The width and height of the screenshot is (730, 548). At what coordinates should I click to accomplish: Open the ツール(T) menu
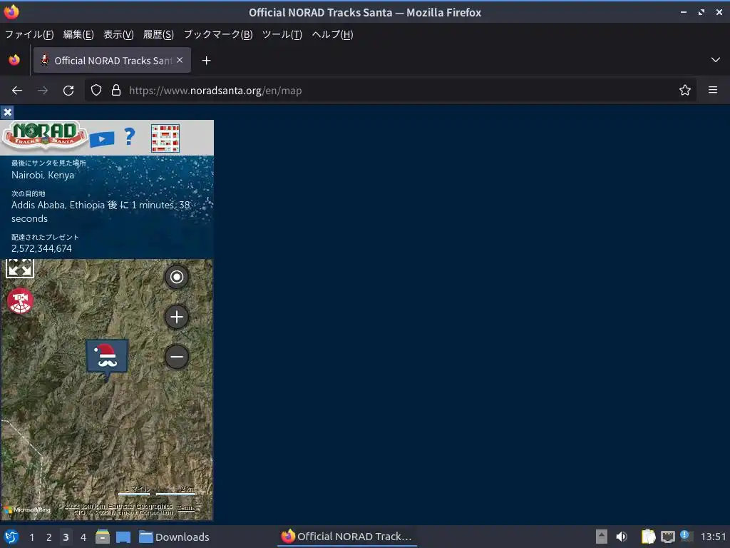coord(282,34)
